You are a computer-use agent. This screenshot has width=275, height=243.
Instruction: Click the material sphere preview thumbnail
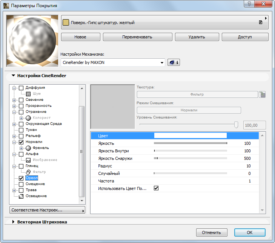coord(32,41)
